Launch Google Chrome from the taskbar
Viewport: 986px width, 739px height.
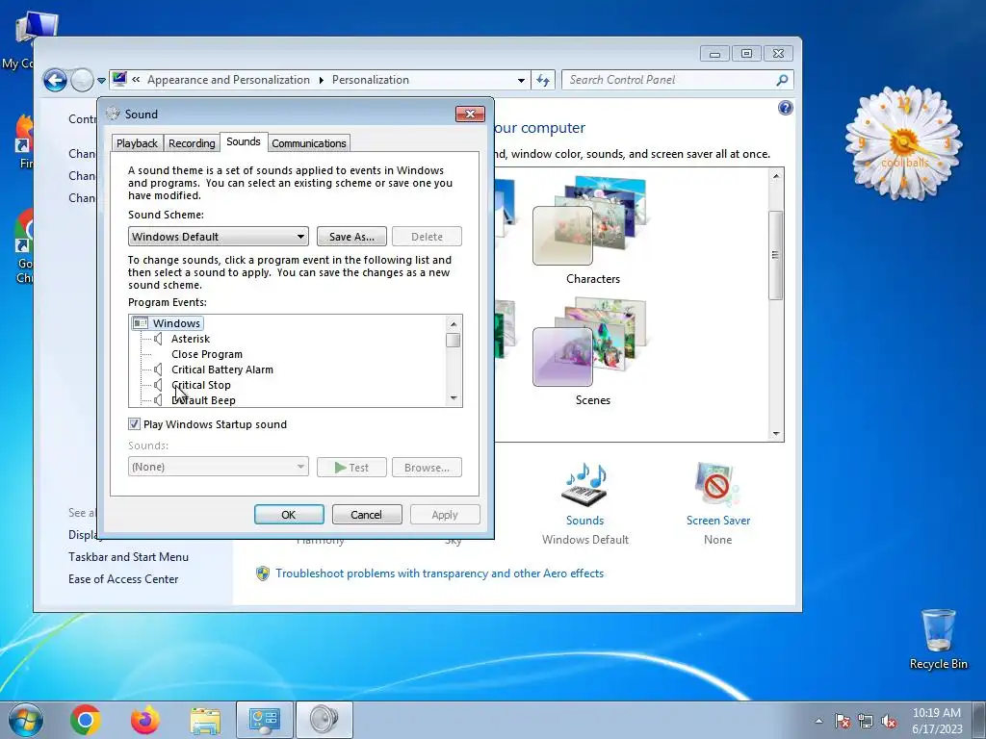[86, 720]
